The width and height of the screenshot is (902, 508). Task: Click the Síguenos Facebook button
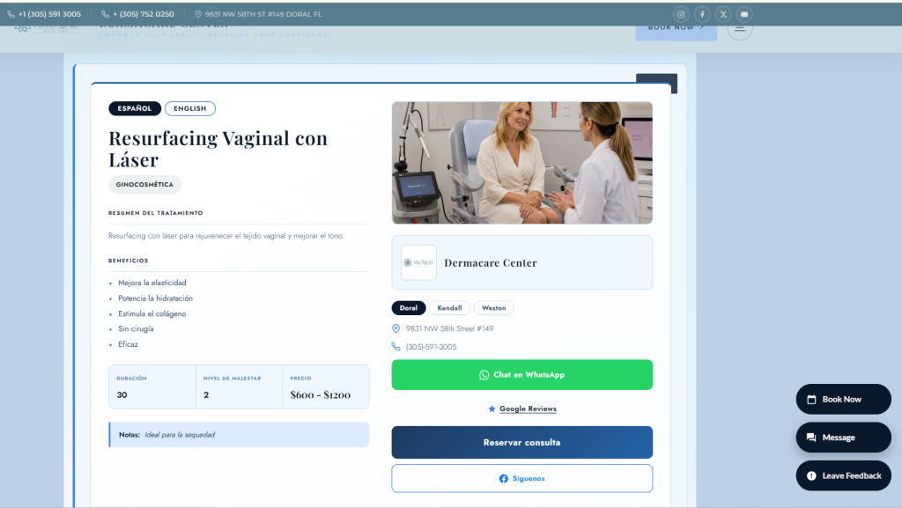tap(521, 478)
